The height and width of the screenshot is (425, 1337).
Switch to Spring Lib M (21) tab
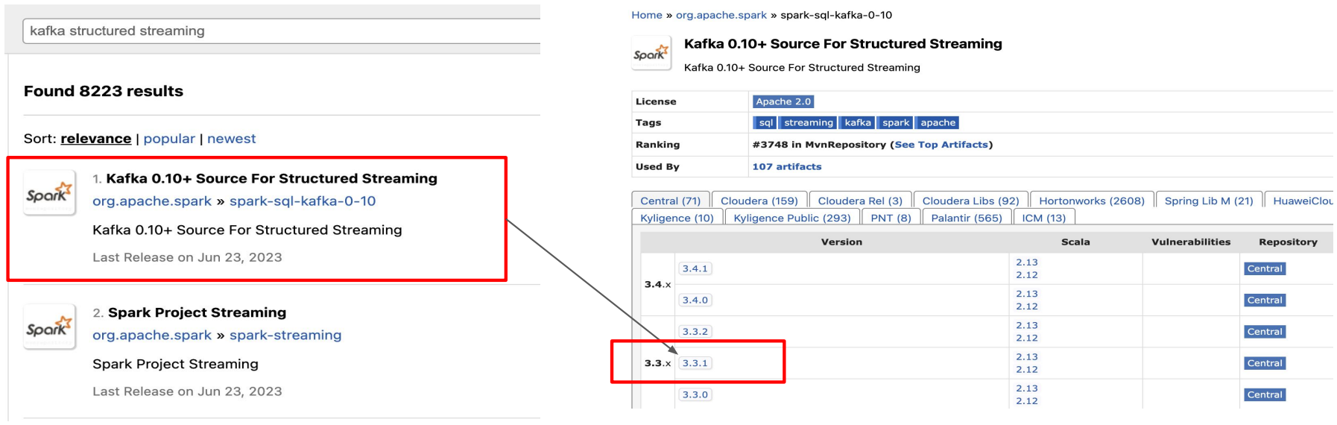1209,201
